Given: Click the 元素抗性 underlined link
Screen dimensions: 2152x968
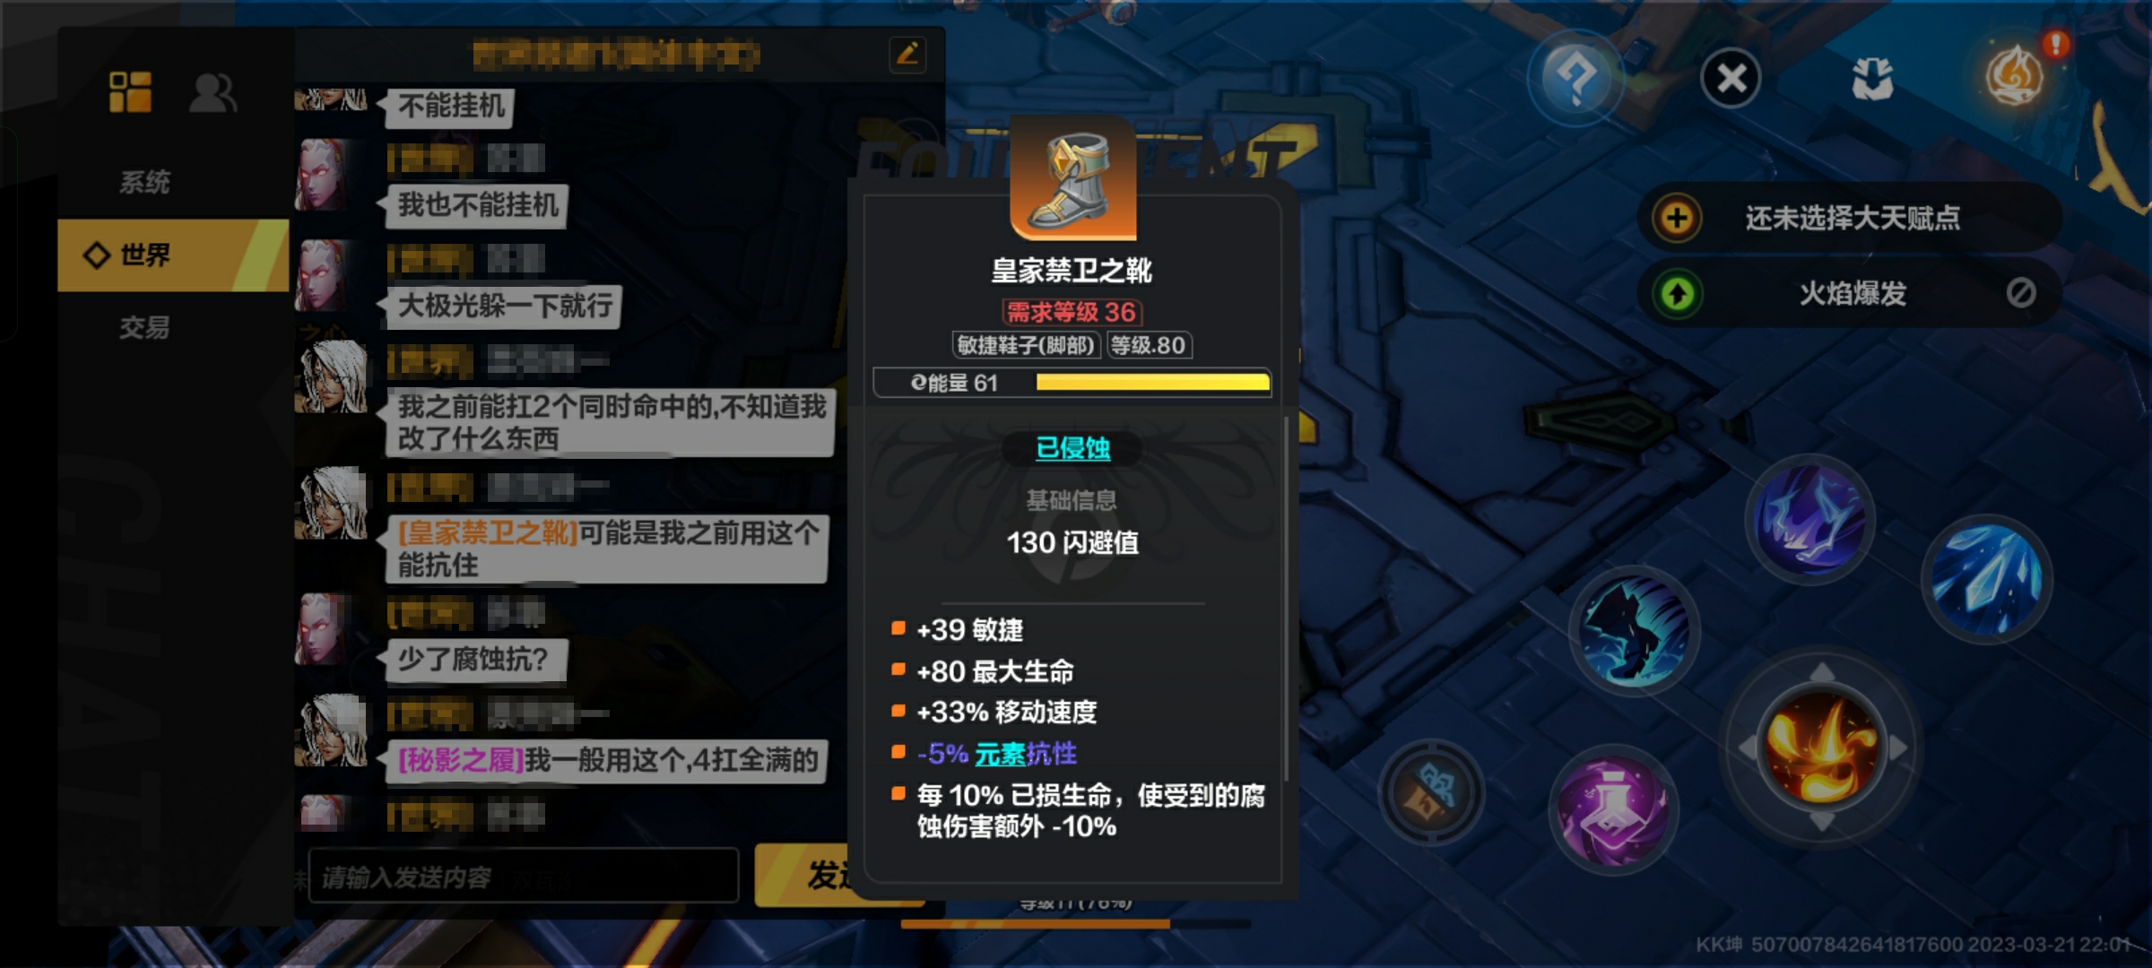Looking at the screenshot, I should [x=1026, y=754].
